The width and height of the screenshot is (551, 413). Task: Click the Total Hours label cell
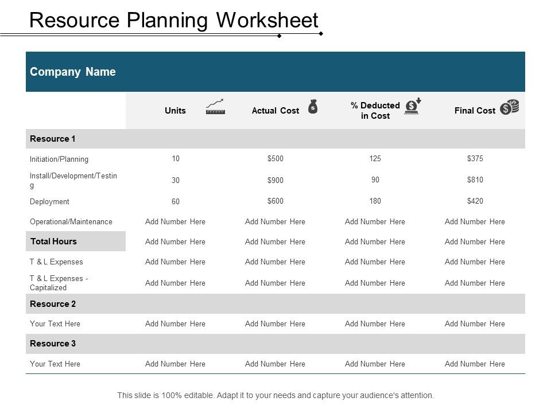click(x=76, y=241)
